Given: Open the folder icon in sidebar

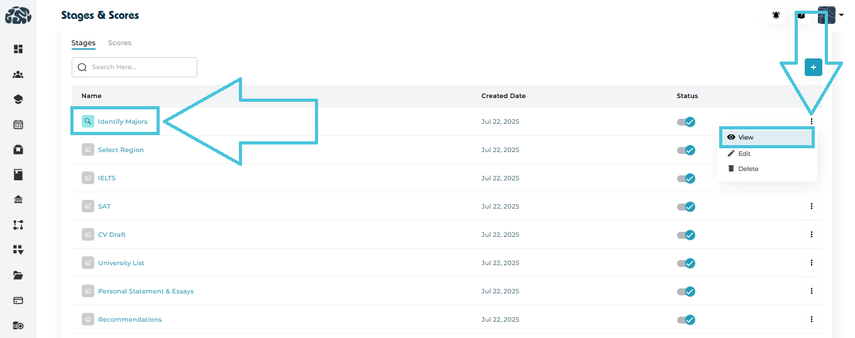Looking at the screenshot, I should pos(18,275).
